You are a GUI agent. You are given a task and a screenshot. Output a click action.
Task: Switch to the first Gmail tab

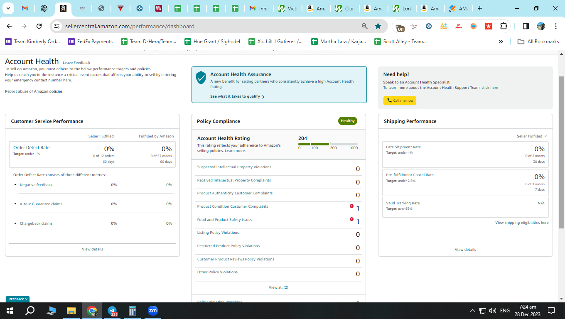[25, 8]
